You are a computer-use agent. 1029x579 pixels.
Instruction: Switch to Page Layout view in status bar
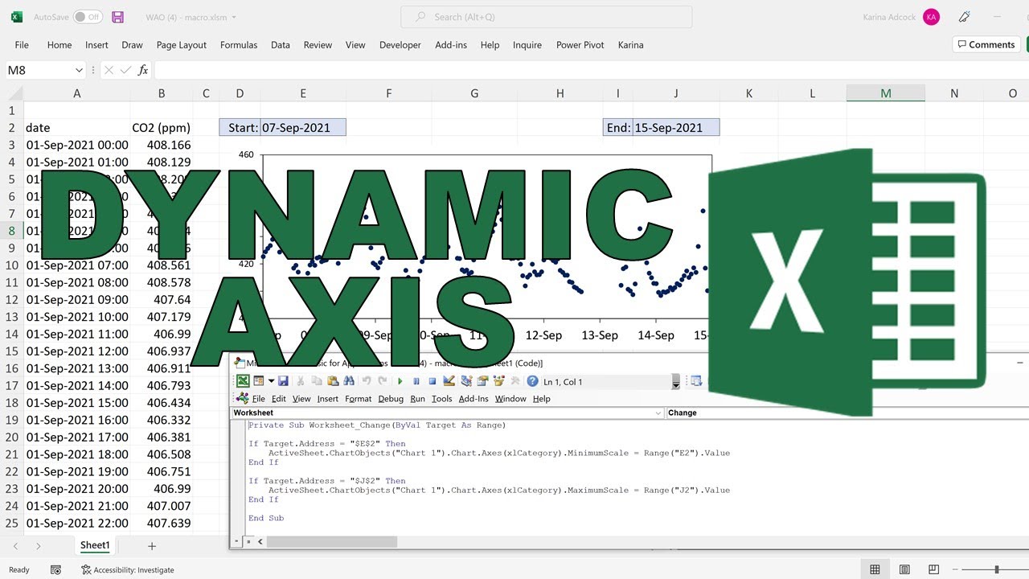click(904, 569)
